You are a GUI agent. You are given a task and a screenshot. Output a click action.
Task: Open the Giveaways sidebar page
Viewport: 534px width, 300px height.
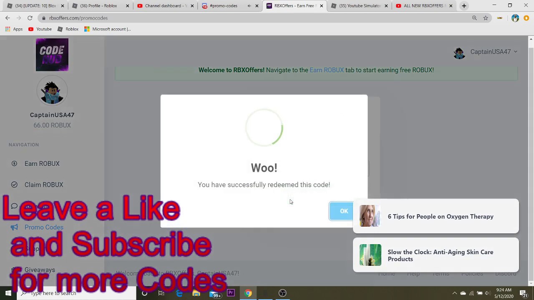pyautogui.click(x=40, y=270)
